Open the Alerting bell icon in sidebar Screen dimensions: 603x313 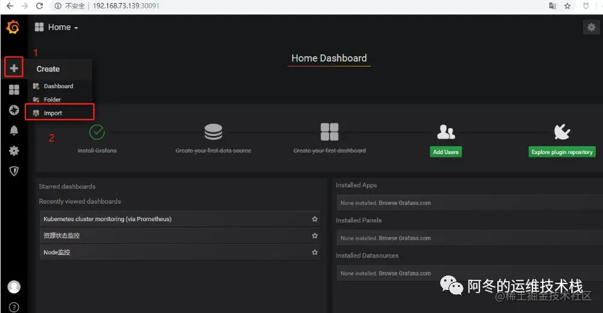click(14, 131)
